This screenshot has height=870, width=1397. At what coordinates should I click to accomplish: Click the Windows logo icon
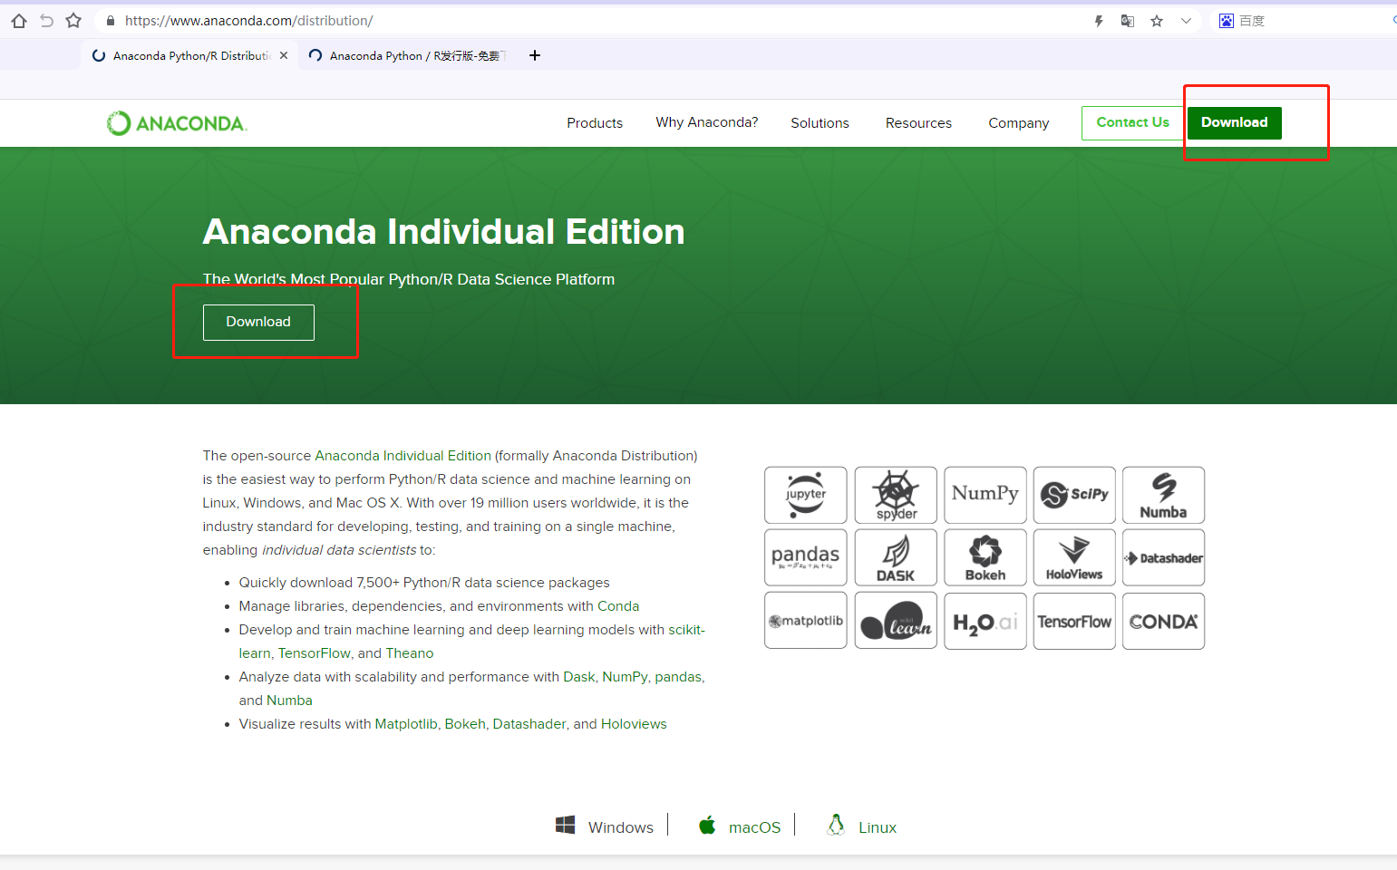[x=565, y=825]
